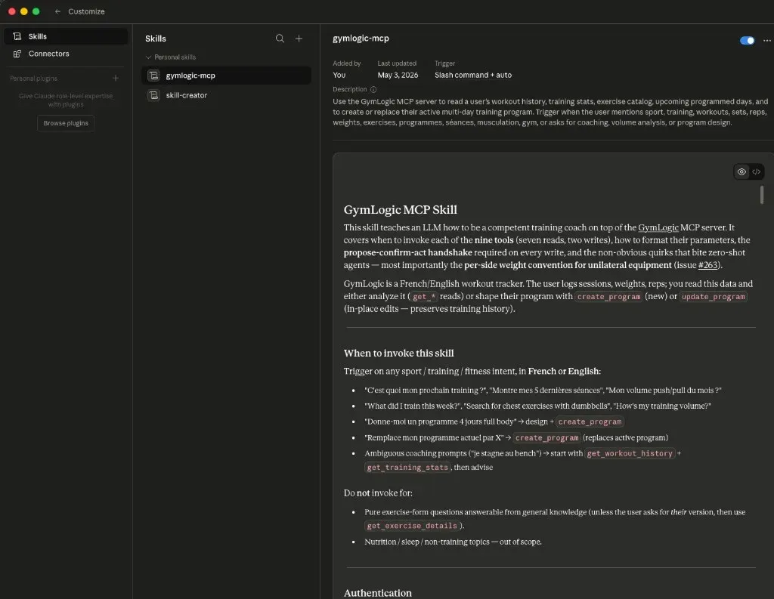Search skills with the magnifier icon
The width and height of the screenshot is (774, 599).
click(x=280, y=39)
